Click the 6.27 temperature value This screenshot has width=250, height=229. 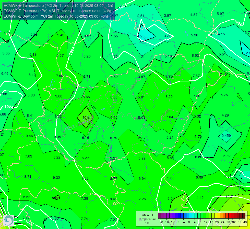(x=85, y=158)
